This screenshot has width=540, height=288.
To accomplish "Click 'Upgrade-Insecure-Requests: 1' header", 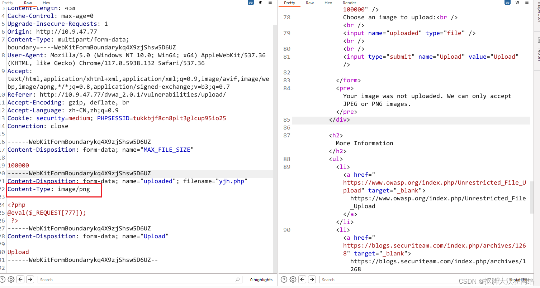I will (58, 24).
